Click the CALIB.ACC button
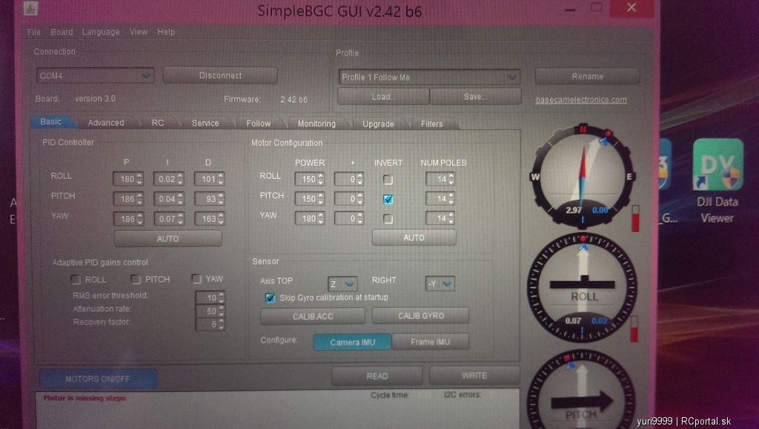759x429 pixels. click(313, 317)
